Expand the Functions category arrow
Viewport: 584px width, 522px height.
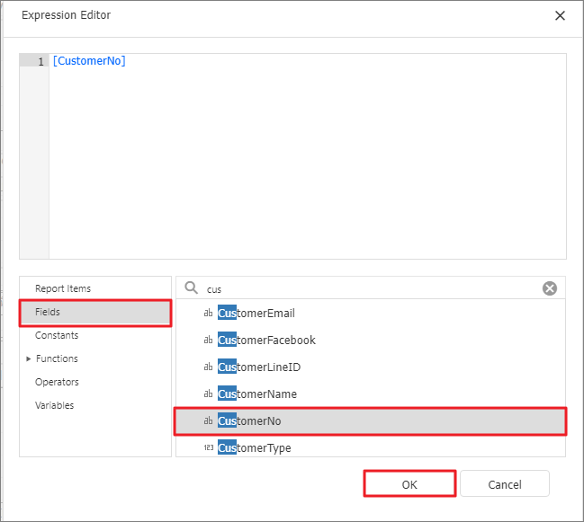28,358
